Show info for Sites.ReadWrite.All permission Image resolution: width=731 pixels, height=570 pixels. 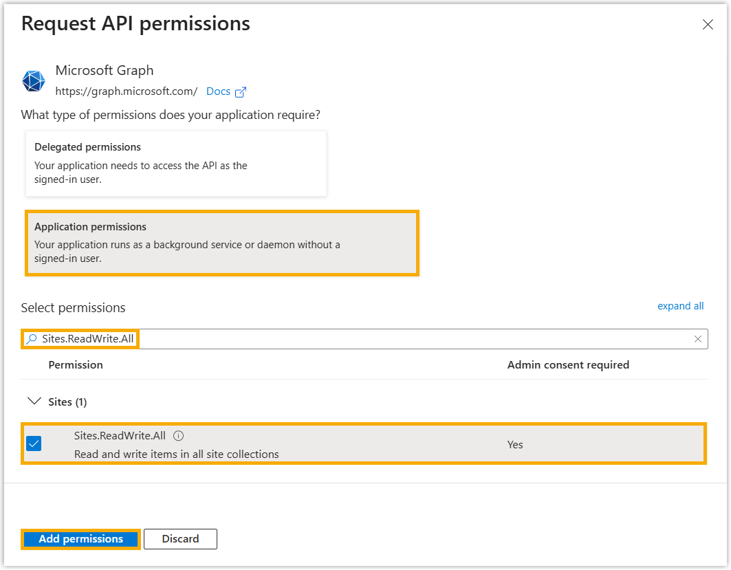coord(179,435)
